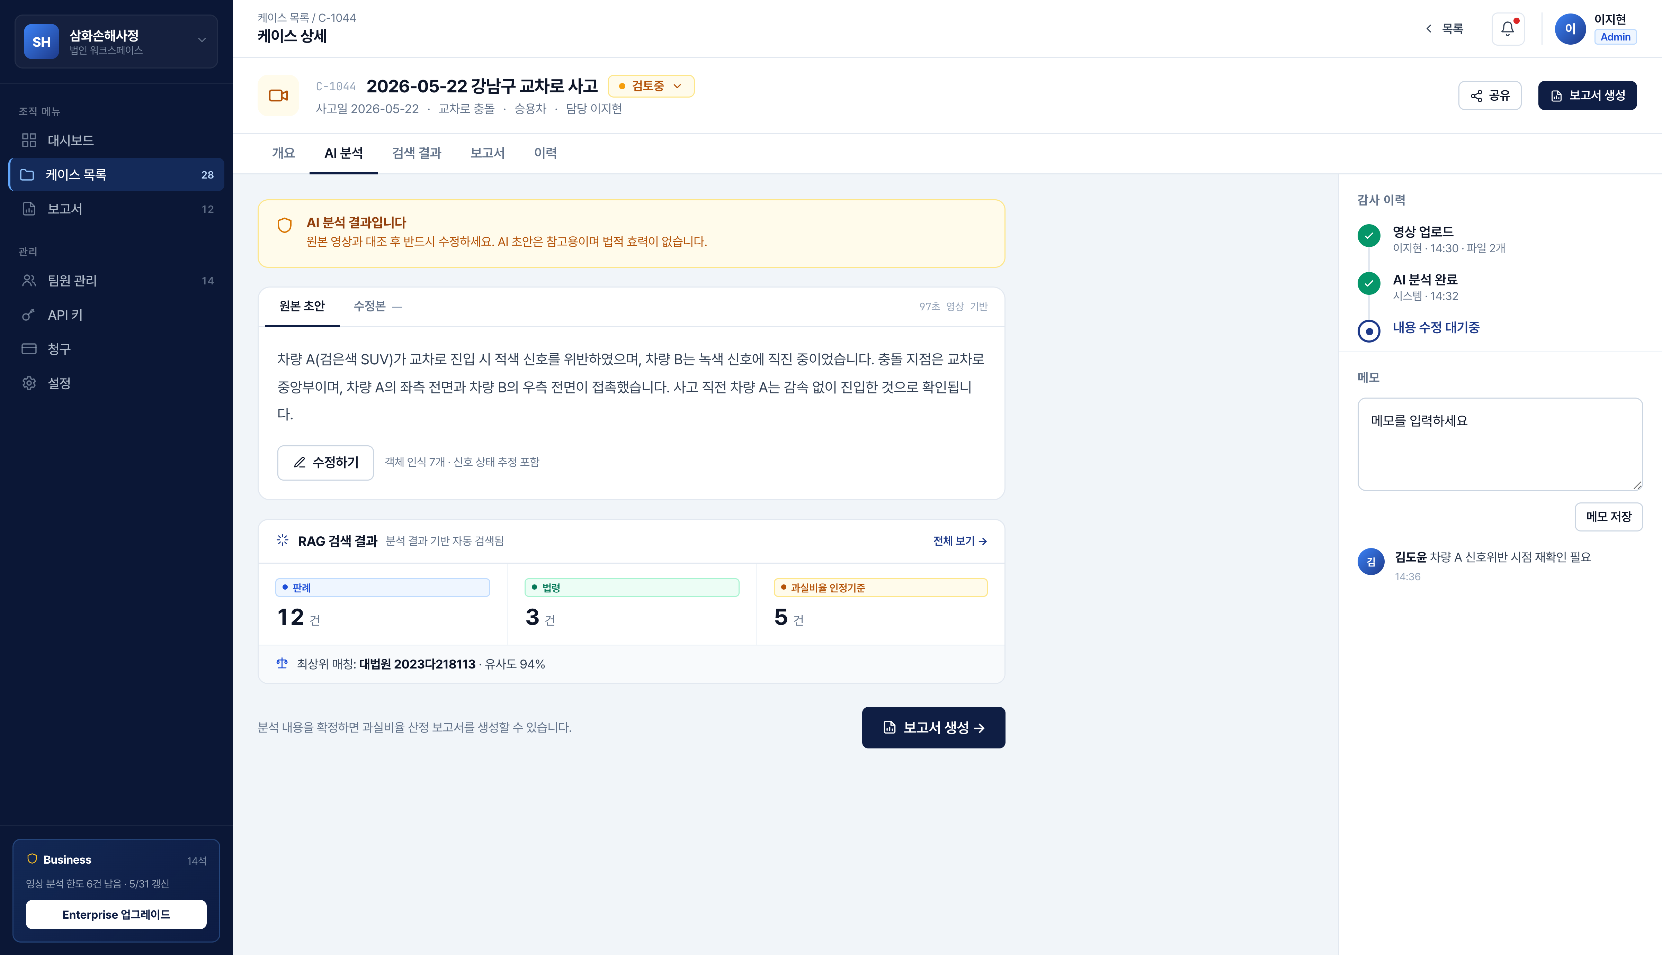The image size is (1662, 955).
Task: Open the 검토중 status dropdown
Action: coord(651,86)
